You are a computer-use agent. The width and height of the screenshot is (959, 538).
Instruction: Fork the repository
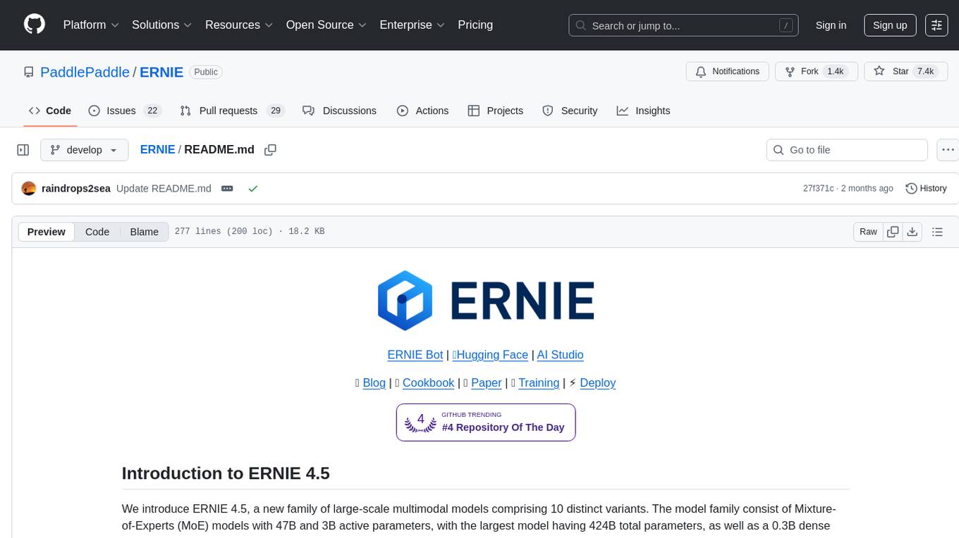[816, 71]
